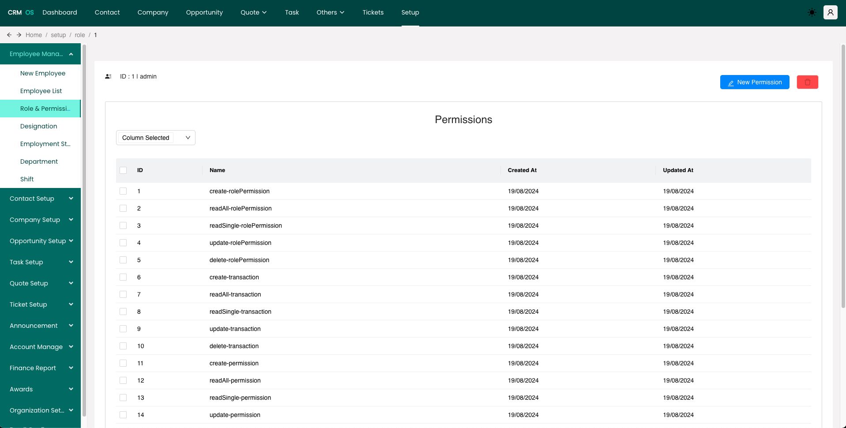This screenshot has width=846, height=428.
Task: Click the Home breadcrumb link
Action: [34, 35]
